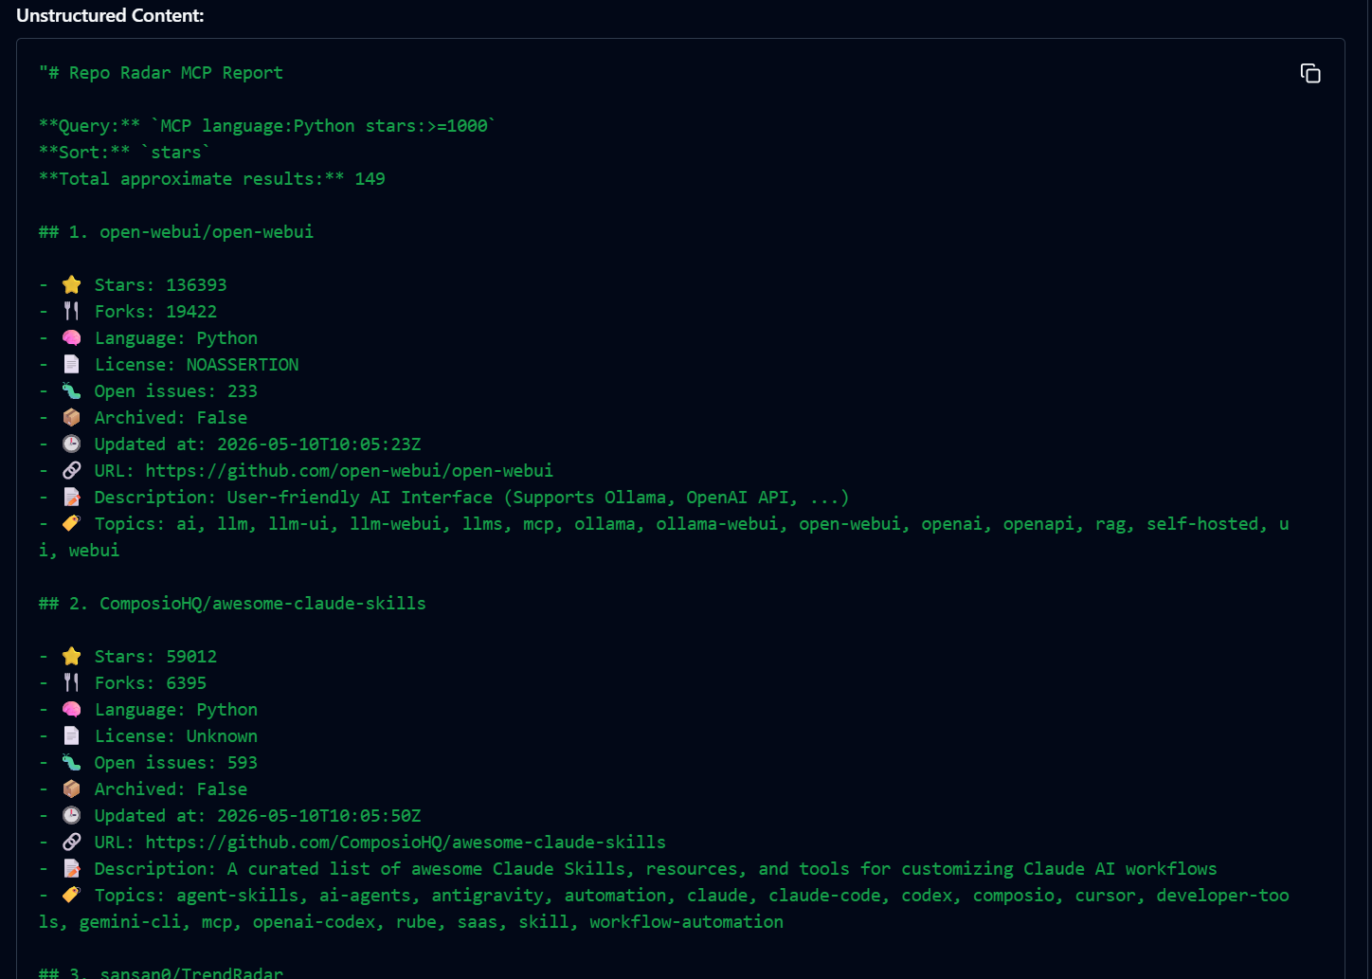Click "Stars: 136393" line
Viewport: 1372px width, 979px height.
tap(133, 285)
